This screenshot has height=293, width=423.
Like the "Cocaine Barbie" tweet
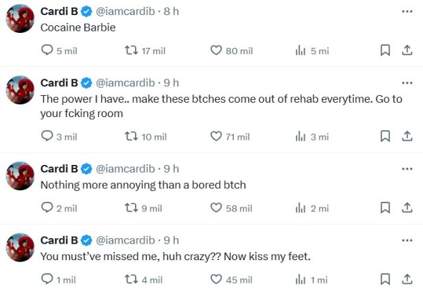click(216, 51)
